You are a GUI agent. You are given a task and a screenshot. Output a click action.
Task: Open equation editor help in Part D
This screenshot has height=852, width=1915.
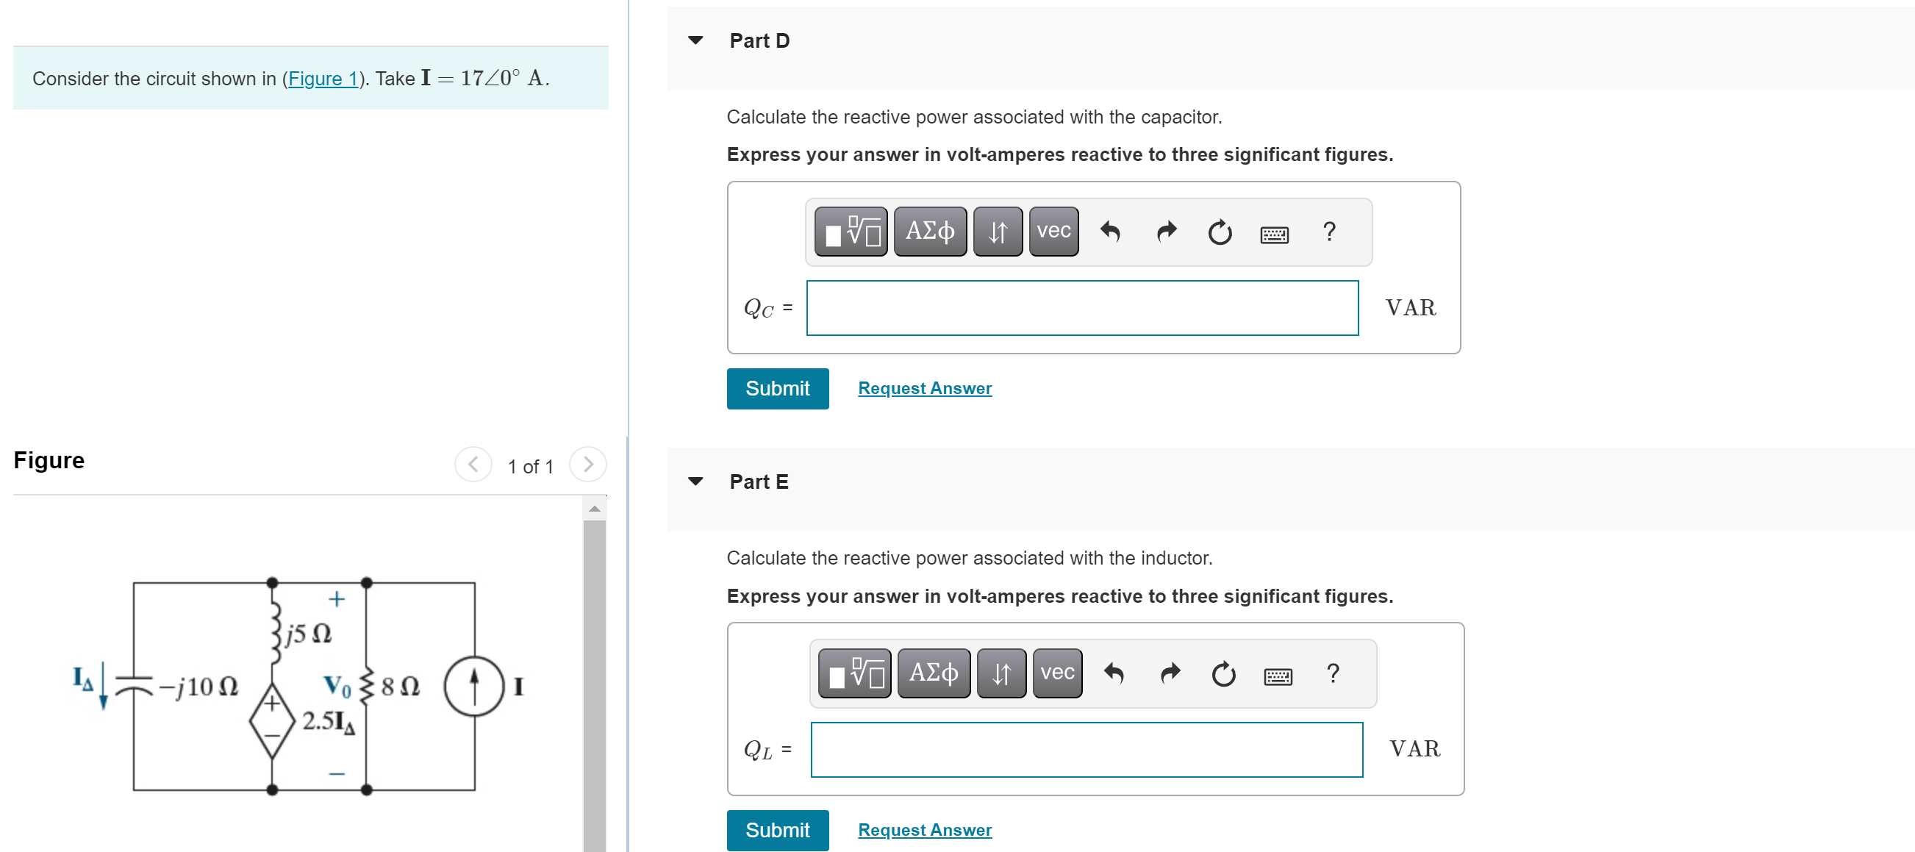(x=1328, y=232)
